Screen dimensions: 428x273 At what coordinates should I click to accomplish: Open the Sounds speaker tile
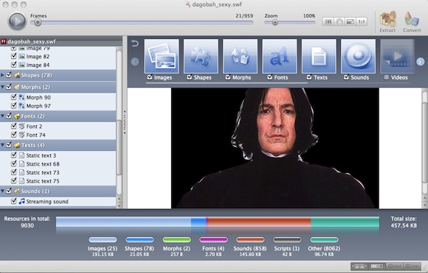358,56
